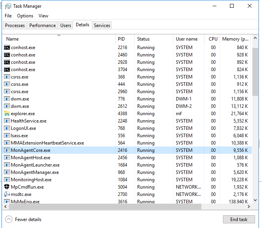Switch to the Services tab
The height and width of the screenshot is (228, 262).
[102, 26]
